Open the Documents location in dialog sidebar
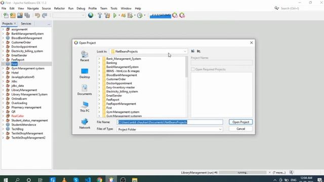Screen dimensions: 324x182 85,90
